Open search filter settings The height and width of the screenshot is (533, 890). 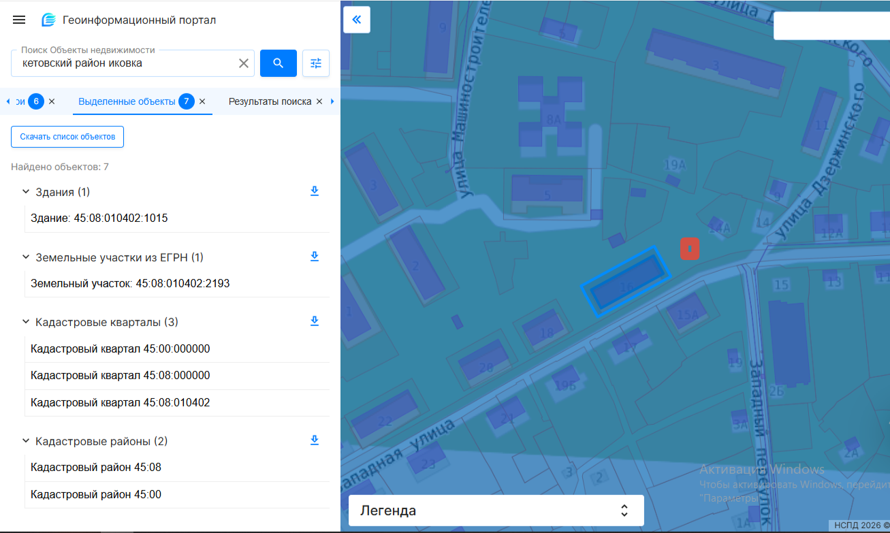[316, 63]
